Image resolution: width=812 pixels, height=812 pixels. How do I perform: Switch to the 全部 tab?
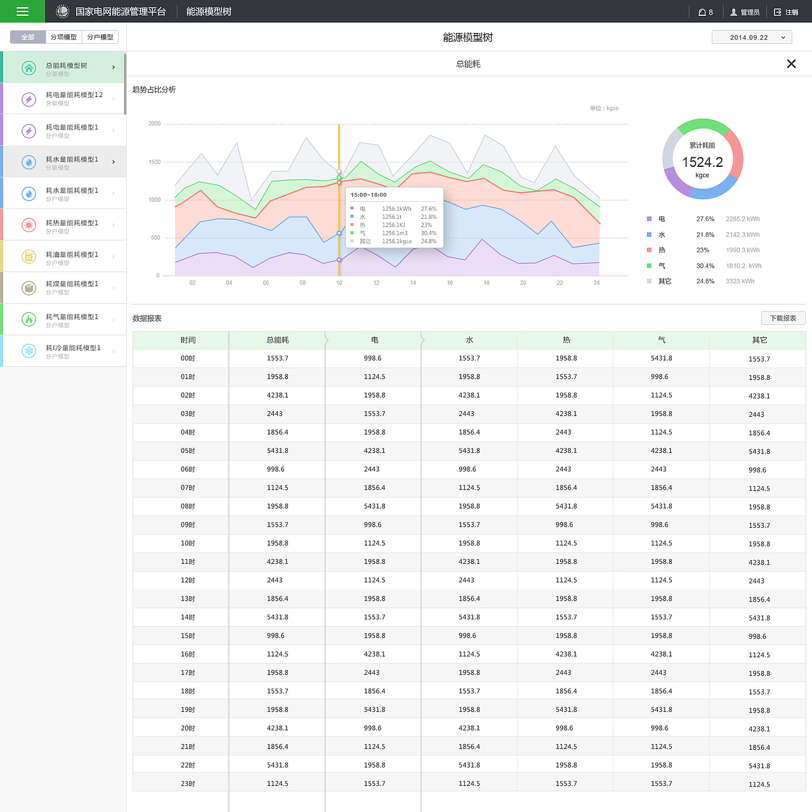(28, 37)
